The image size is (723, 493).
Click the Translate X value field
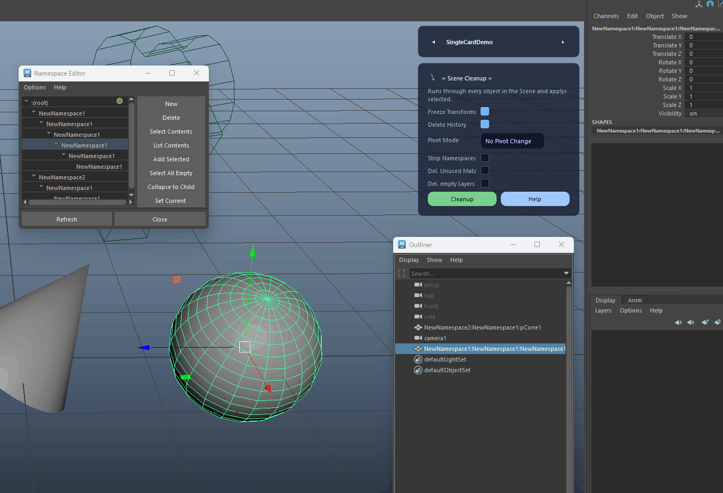pyautogui.click(x=704, y=37)
